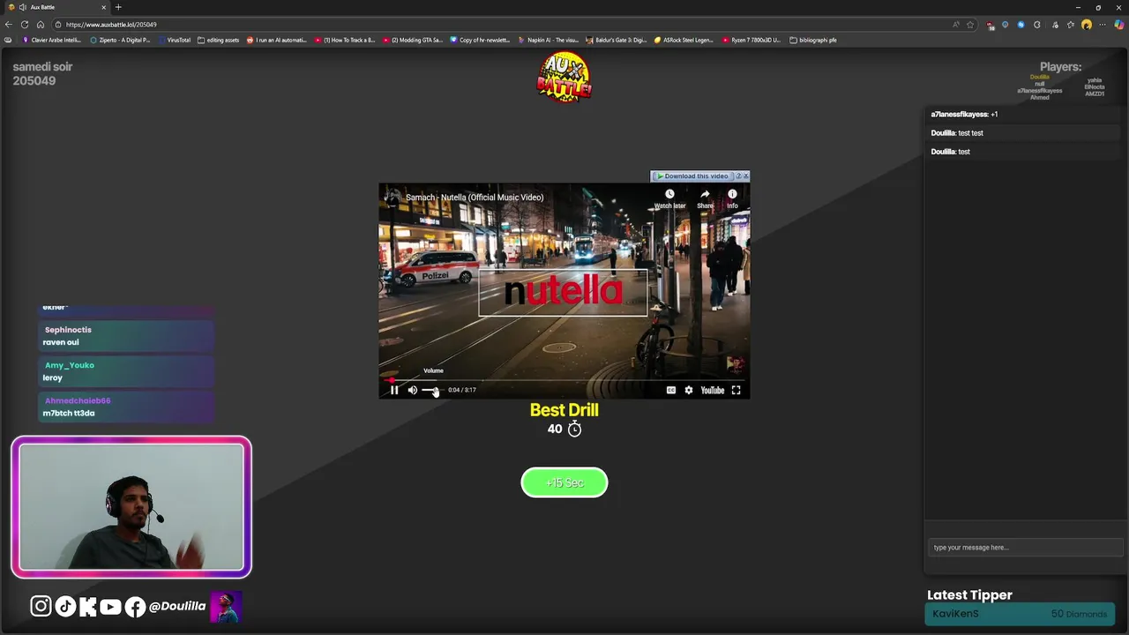Open the Kick social icon

[x=87, y=606]
